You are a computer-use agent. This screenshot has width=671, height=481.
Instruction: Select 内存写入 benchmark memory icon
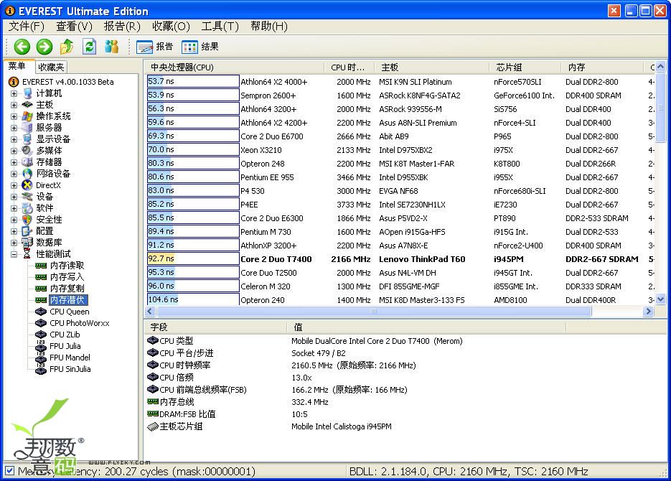pos(41,277)
